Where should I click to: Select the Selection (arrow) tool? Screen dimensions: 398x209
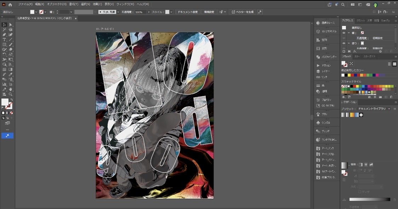[4, 25]
